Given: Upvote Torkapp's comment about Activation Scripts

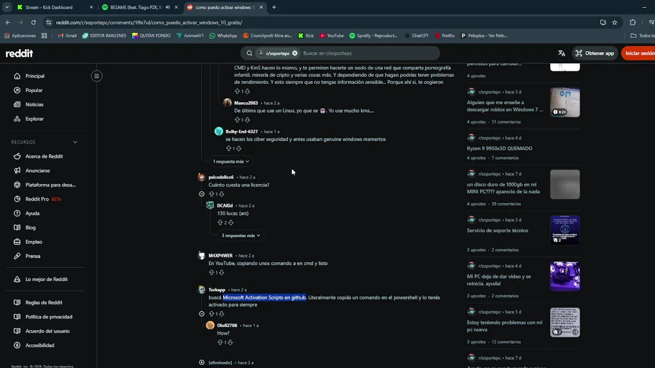Looking at the screenshot, I should [x=211, y=314].
